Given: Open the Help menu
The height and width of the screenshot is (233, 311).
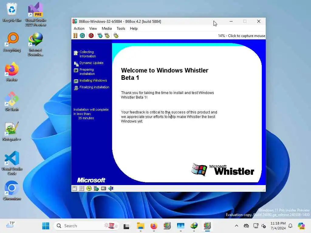Looking at the screenshot, I should 134,29.
